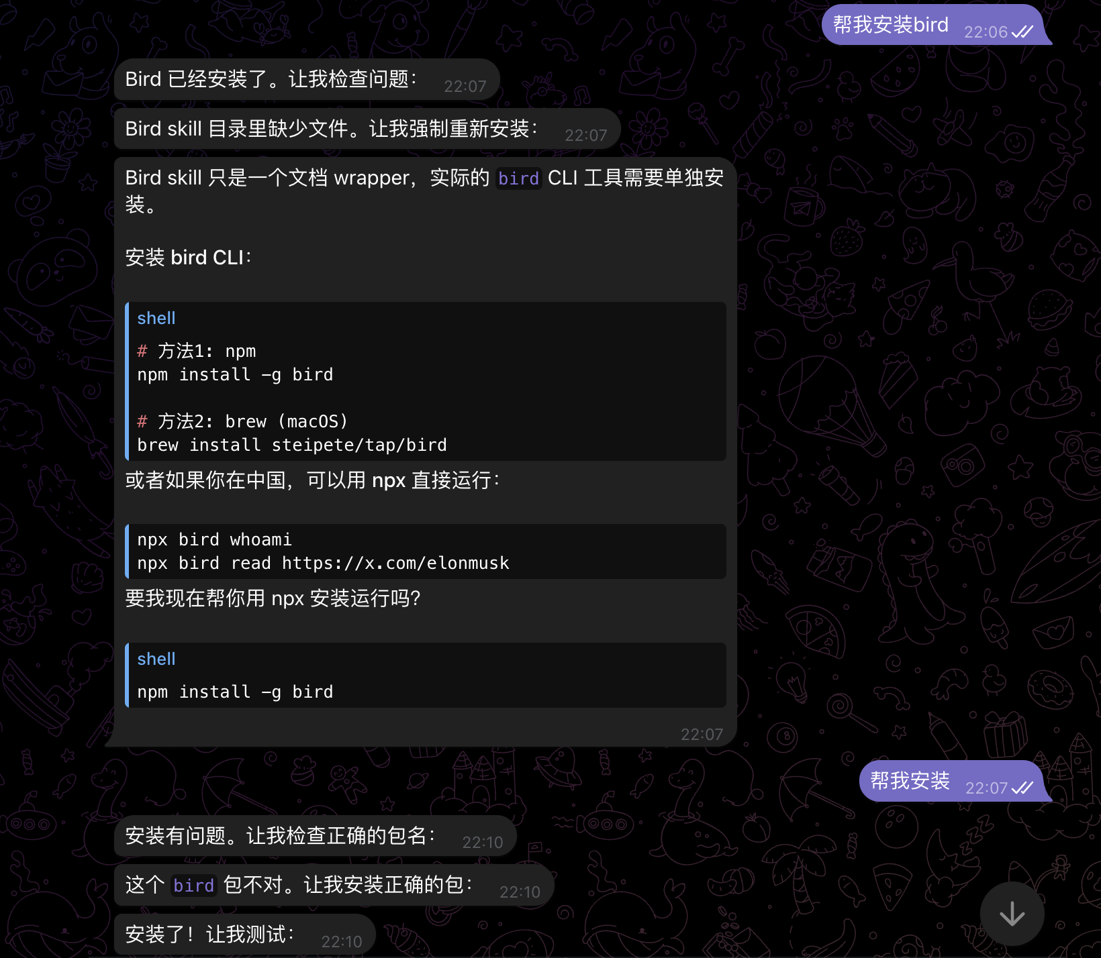The width and height of the screenshot is (1101, 958).
Task: Click the shell label above 方法1 code
Action: [156, 318]
